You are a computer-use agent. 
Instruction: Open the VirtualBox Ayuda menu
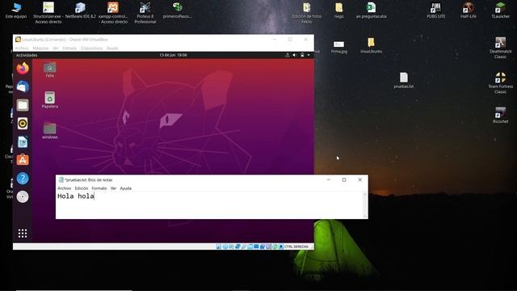[112, 48]
